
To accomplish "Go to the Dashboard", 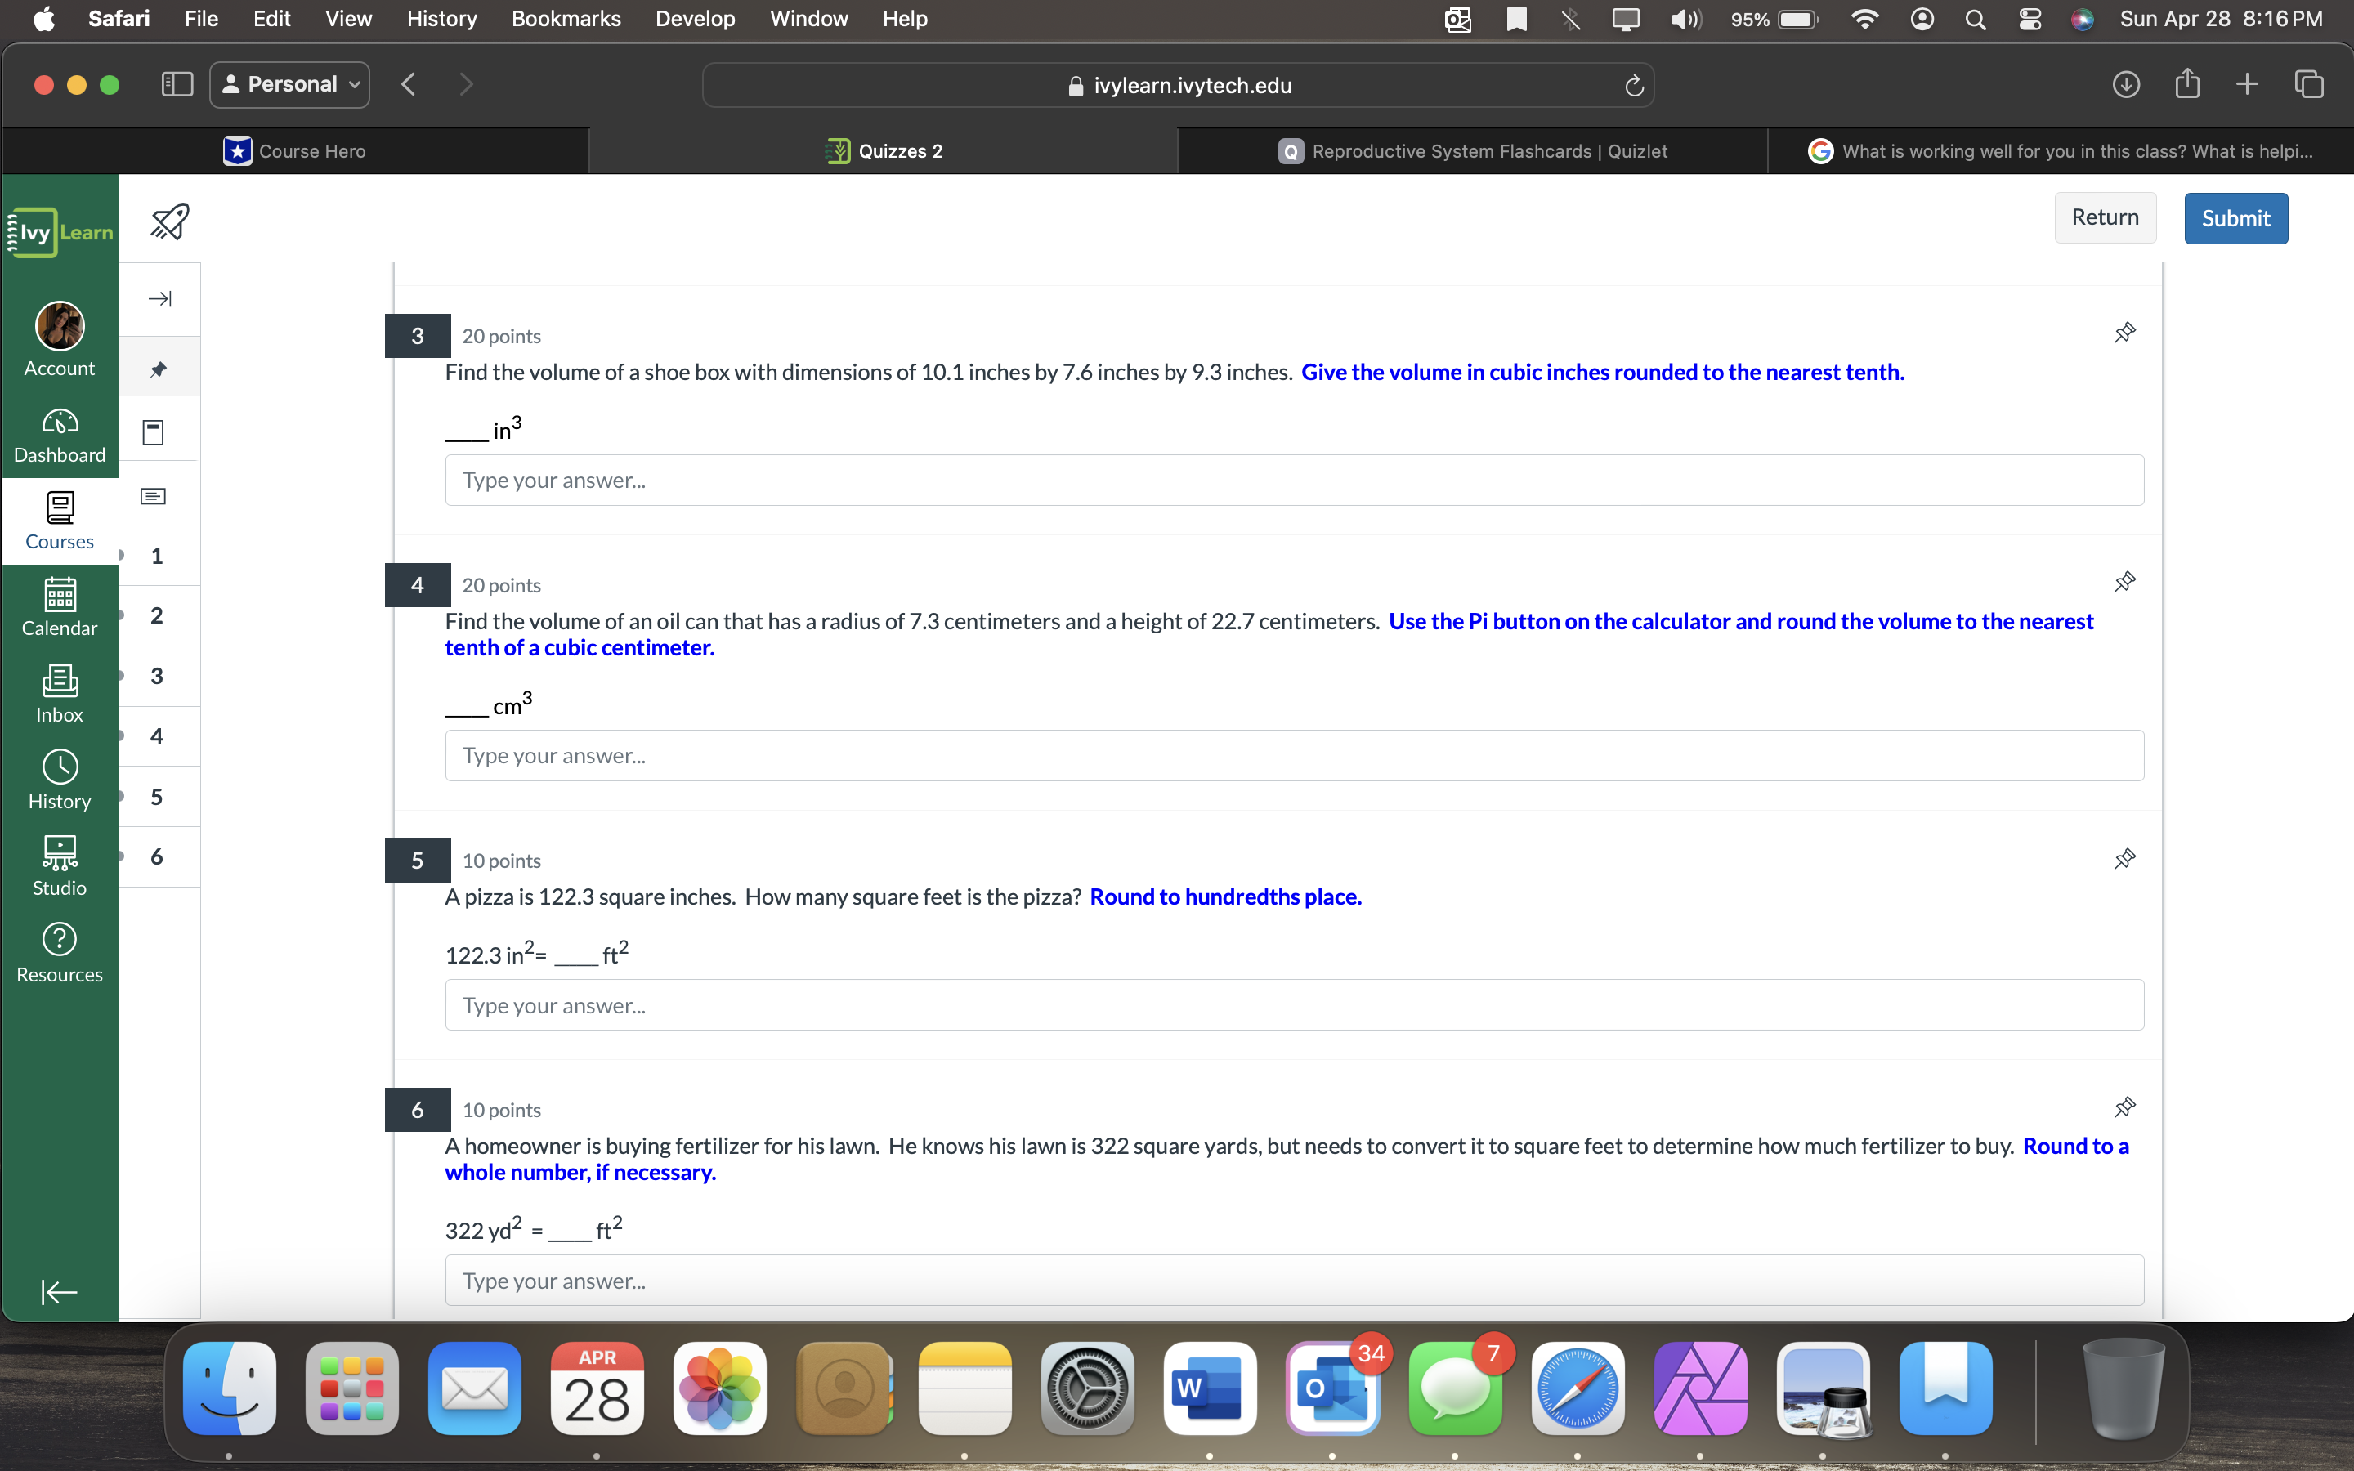I will click(60, 434).
